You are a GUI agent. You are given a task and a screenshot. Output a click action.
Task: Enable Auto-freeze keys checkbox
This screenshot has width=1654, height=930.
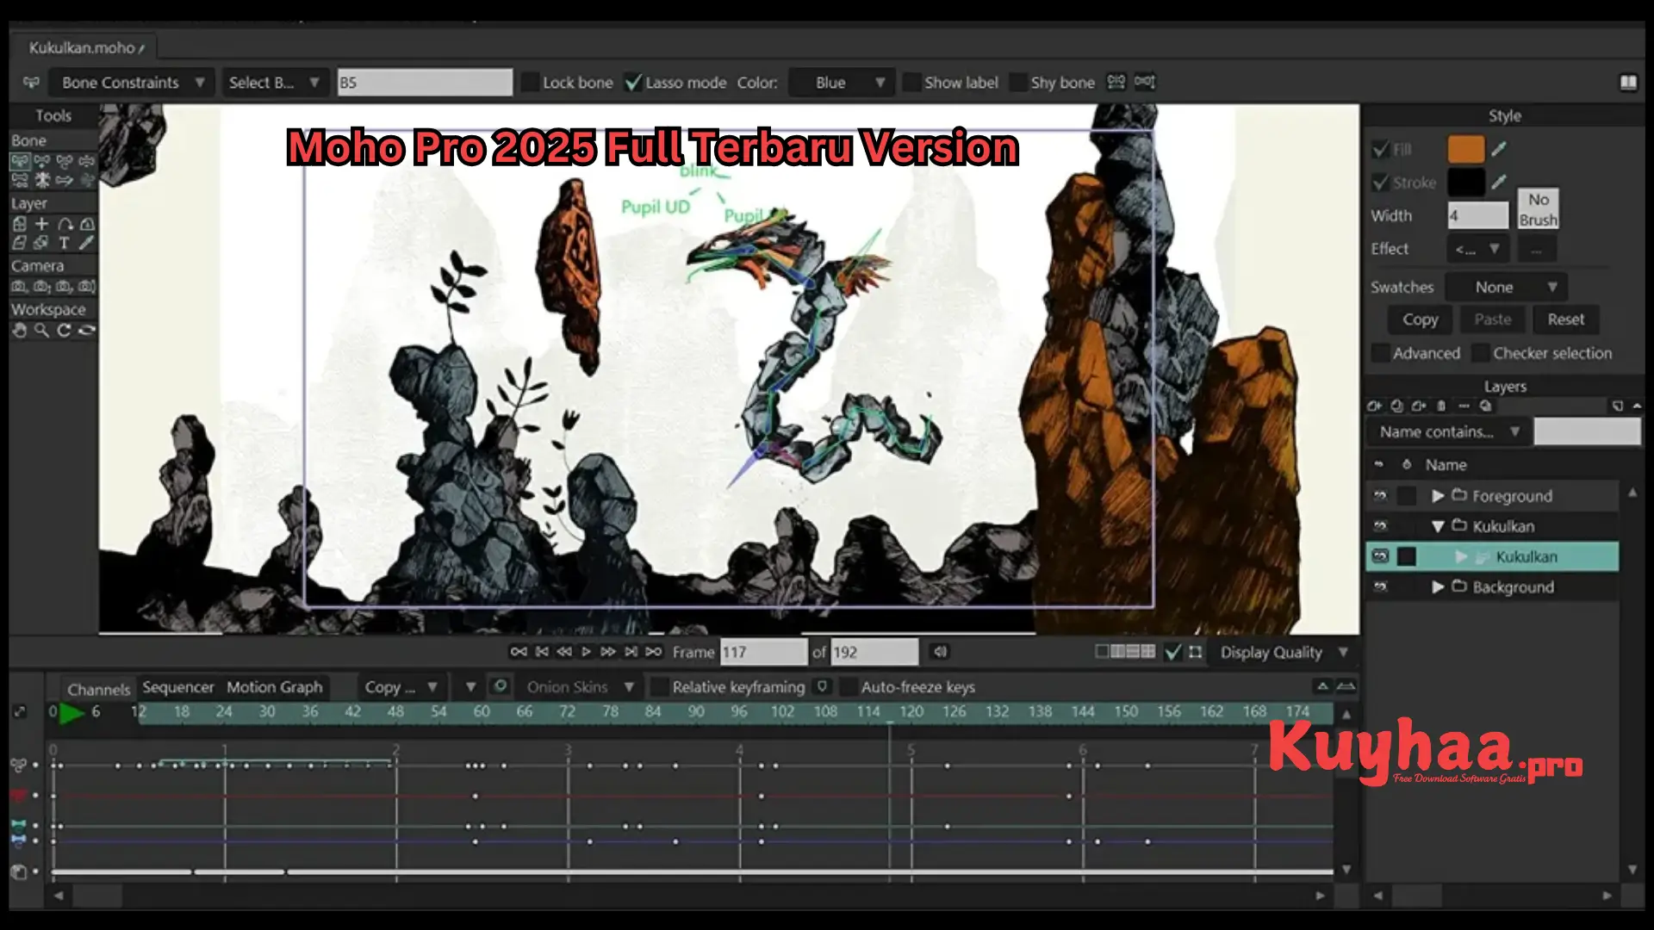(x=849, y=687)
